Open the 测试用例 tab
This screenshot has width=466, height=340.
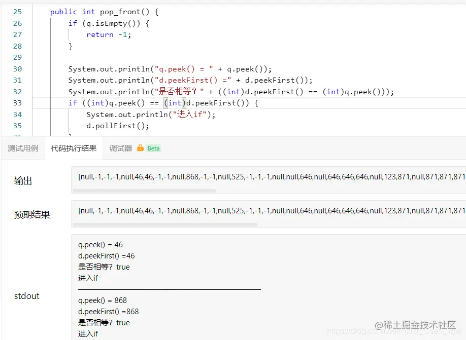tap(23, 148)
